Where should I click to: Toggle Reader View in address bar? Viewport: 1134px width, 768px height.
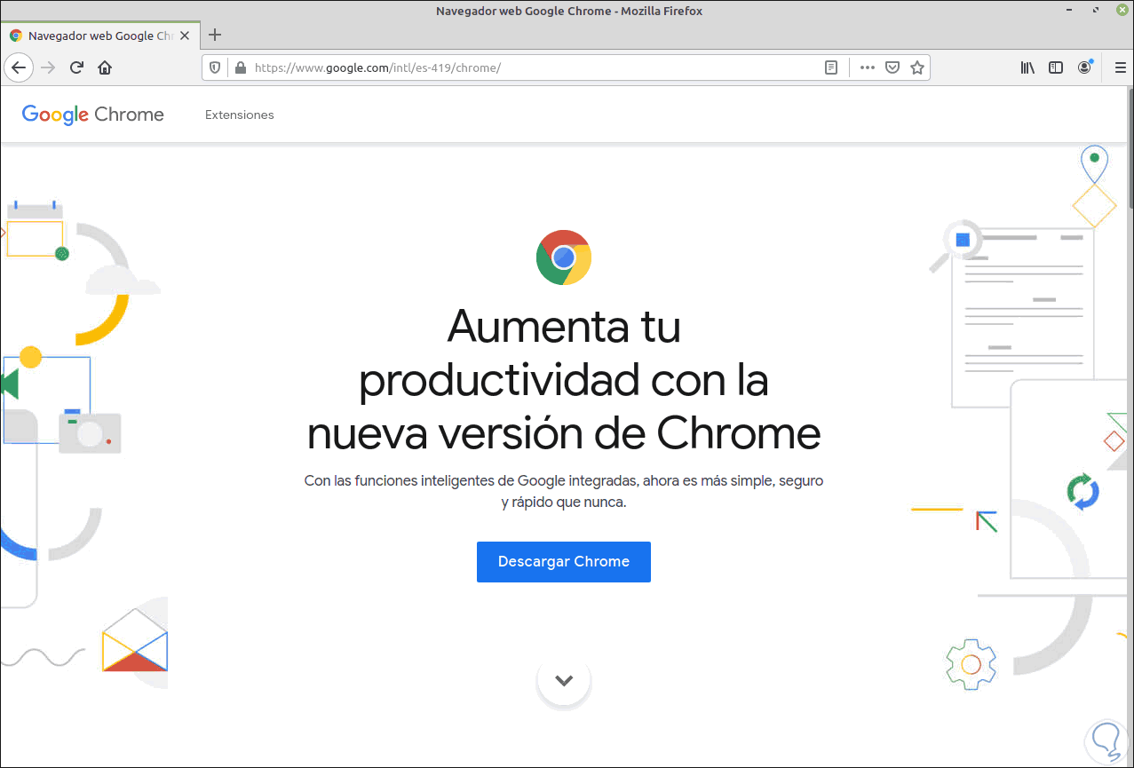831,67
